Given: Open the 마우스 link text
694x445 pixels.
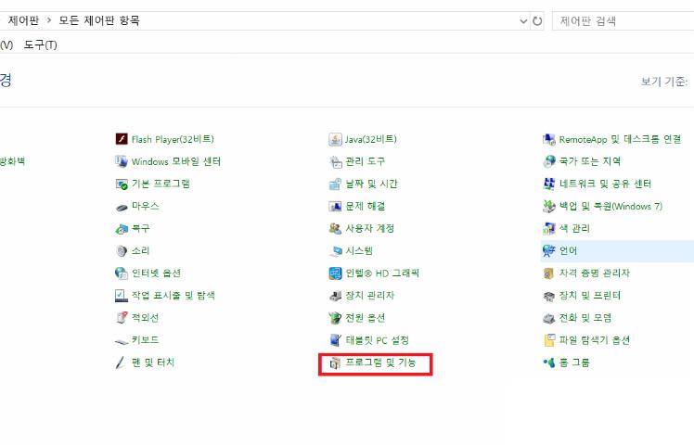Looking at the screenshot, I should pos(145,206).
